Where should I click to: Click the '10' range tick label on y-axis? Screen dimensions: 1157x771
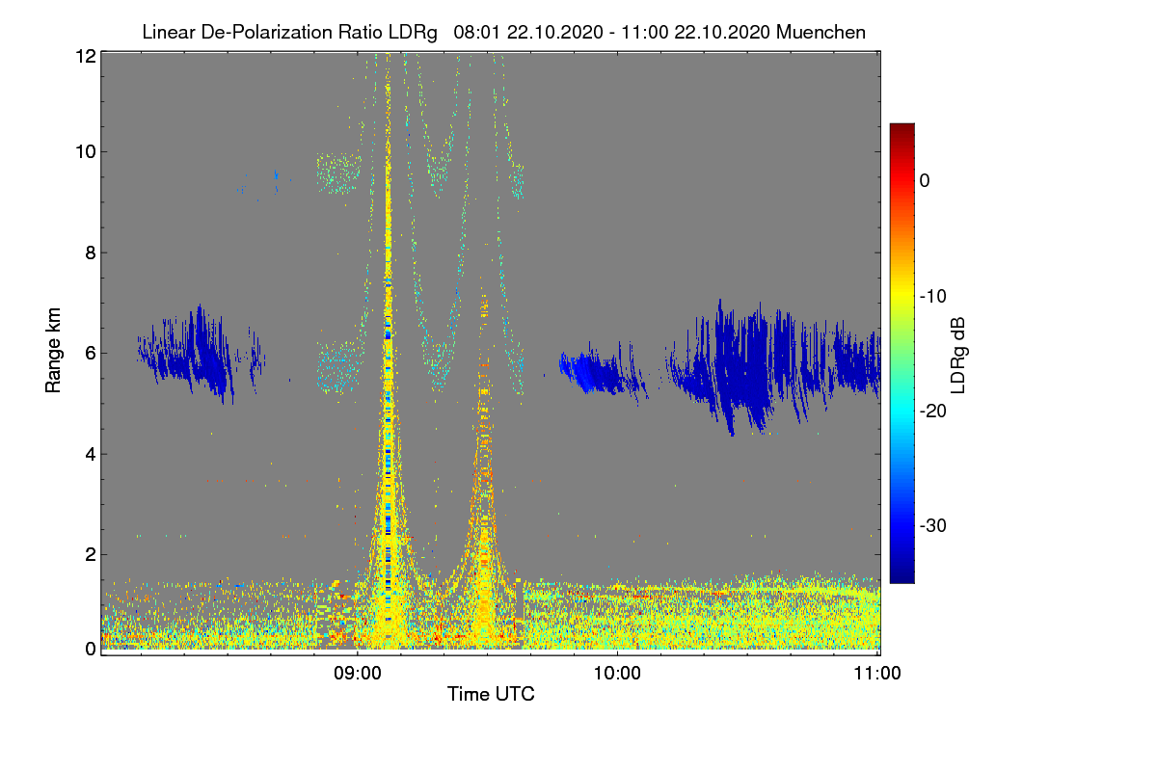point(85,151)
